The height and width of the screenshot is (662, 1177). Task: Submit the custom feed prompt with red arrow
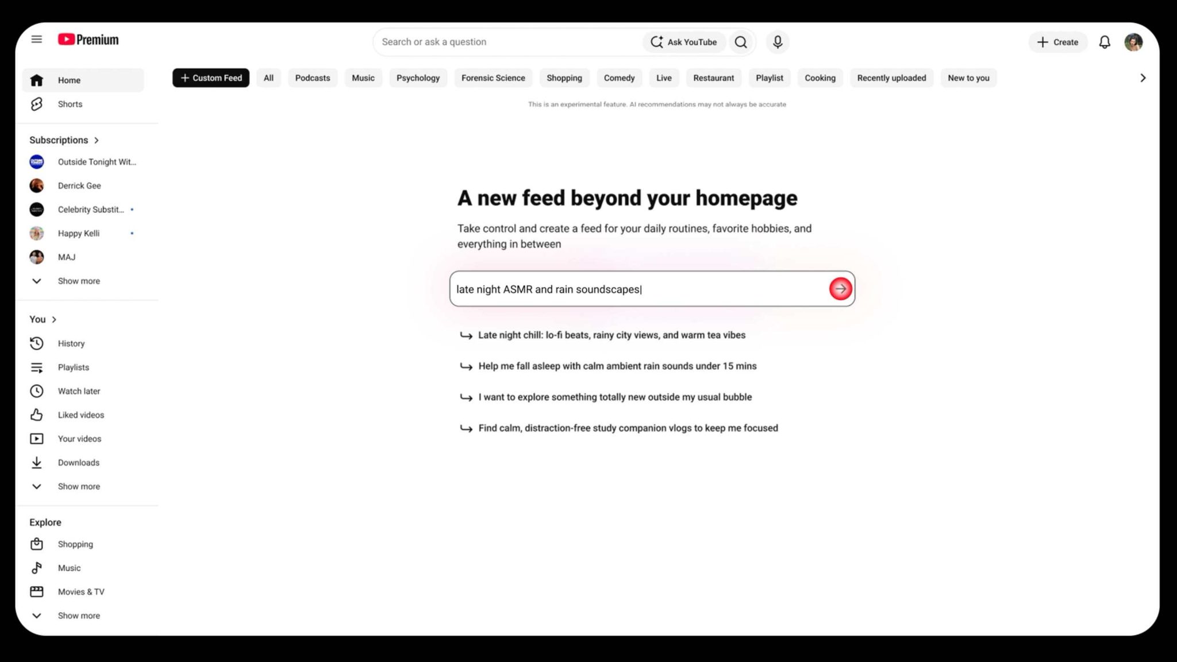[840, 289]
